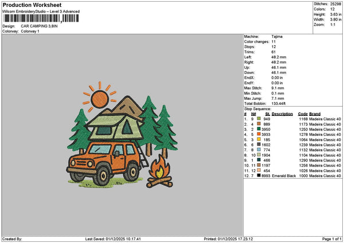Viewport: 344px width, 243px height.
Task: Click the 'Height:' value in header
Action: point(335,14)
